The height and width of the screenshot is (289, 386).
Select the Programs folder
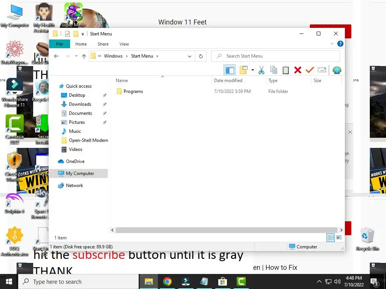pos(133,91)
